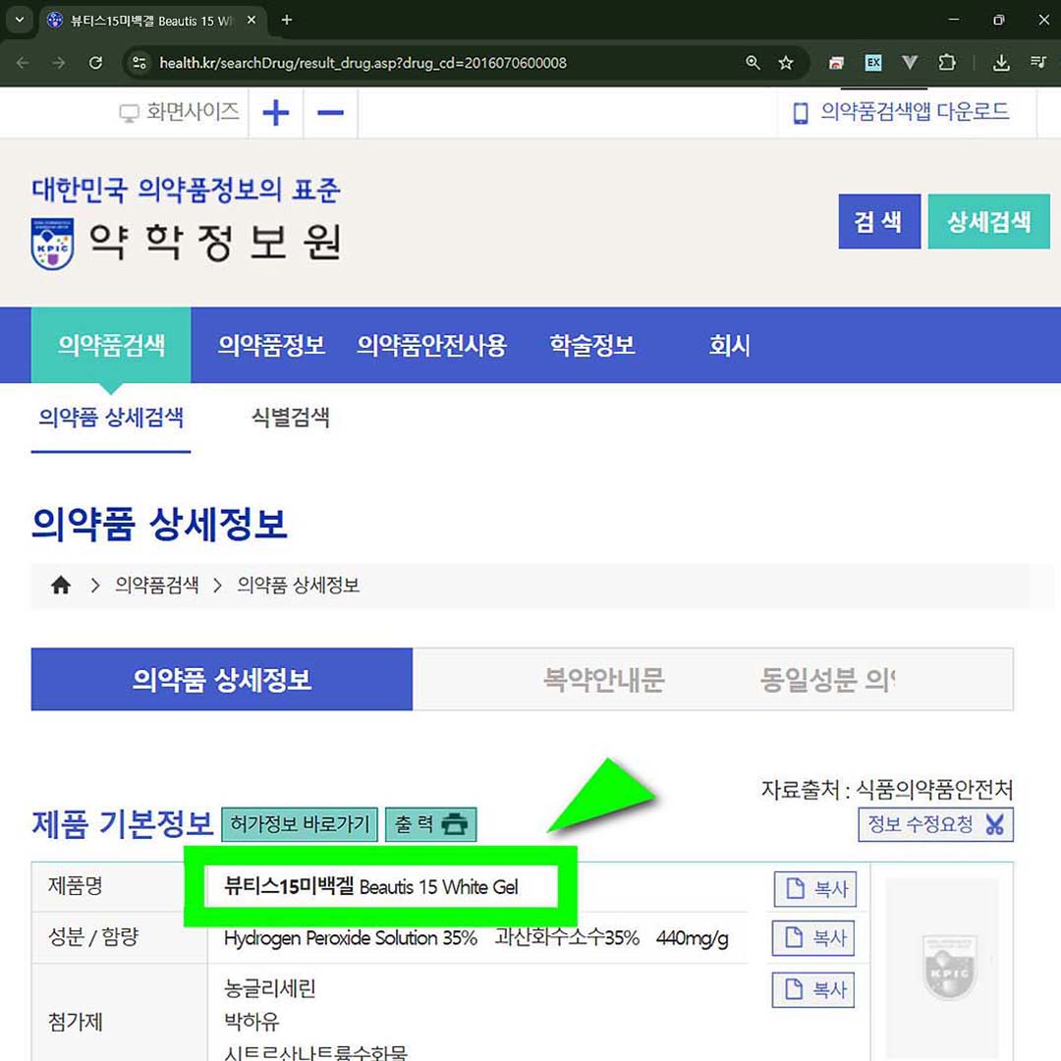Open the tab search dropdown arrow
Screen dimensions: 1061x1061
19,20
